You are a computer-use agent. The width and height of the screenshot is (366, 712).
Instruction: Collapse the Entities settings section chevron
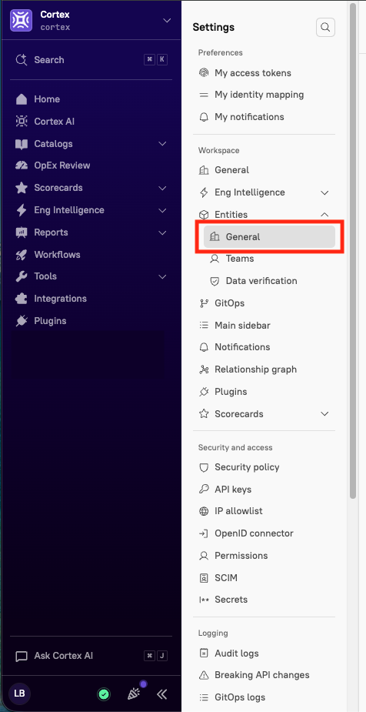324,214
